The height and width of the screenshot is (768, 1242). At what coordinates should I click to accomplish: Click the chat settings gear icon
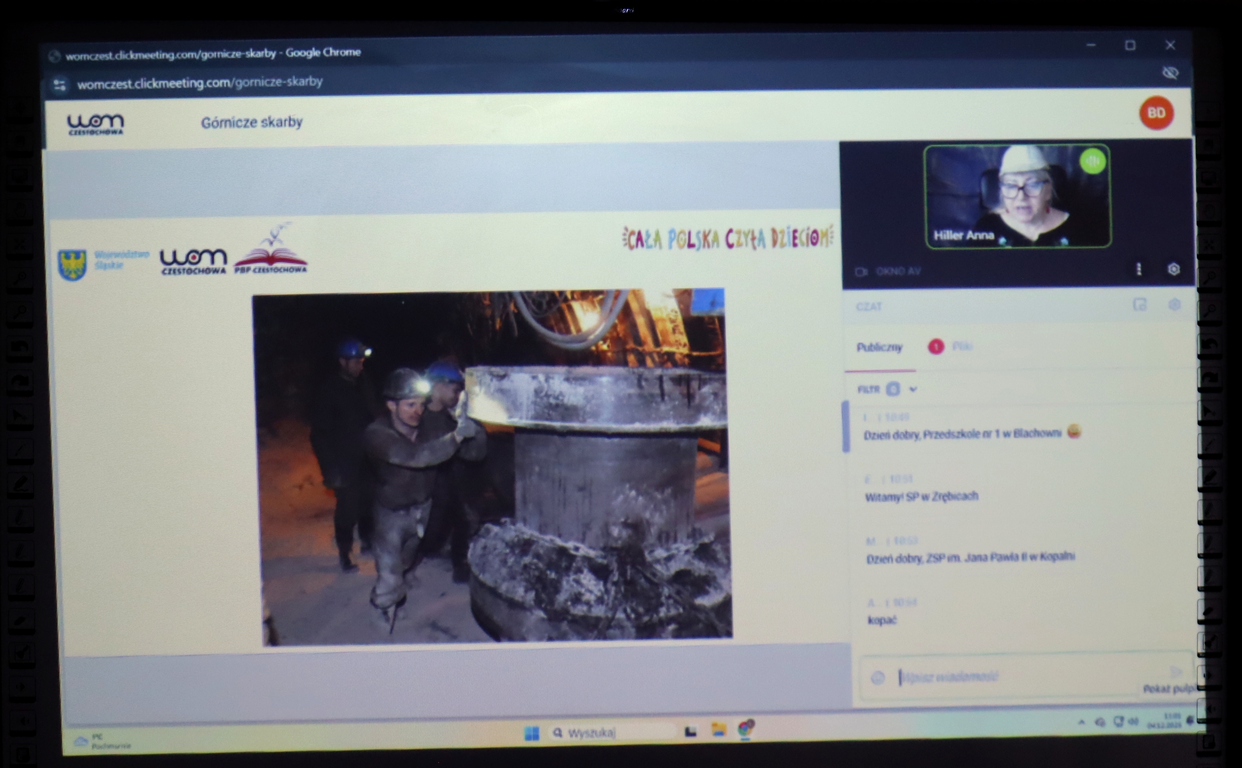coord(1174,305)
